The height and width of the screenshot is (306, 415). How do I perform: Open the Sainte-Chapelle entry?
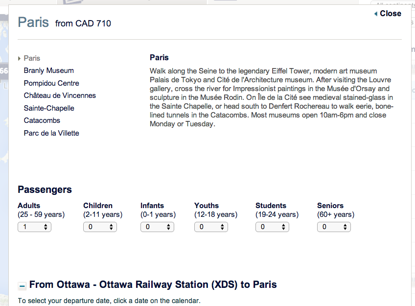click(x=49, y=108)
